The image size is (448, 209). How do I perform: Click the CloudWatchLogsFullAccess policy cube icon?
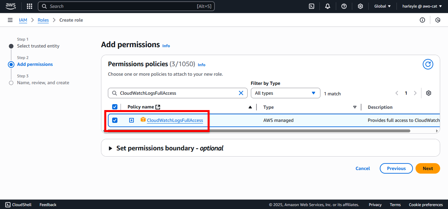pos(143,120)
